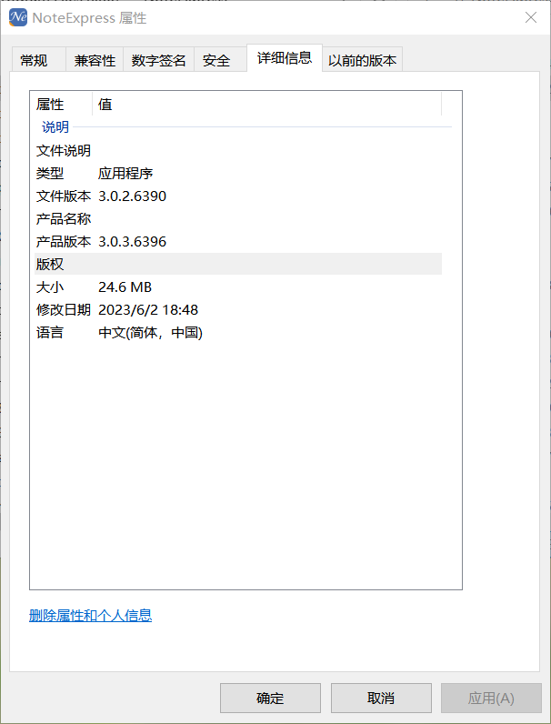This screenshot has height=724, width=551.
Task: Click the 24.6 MB size value
Action: pos(125,287)
